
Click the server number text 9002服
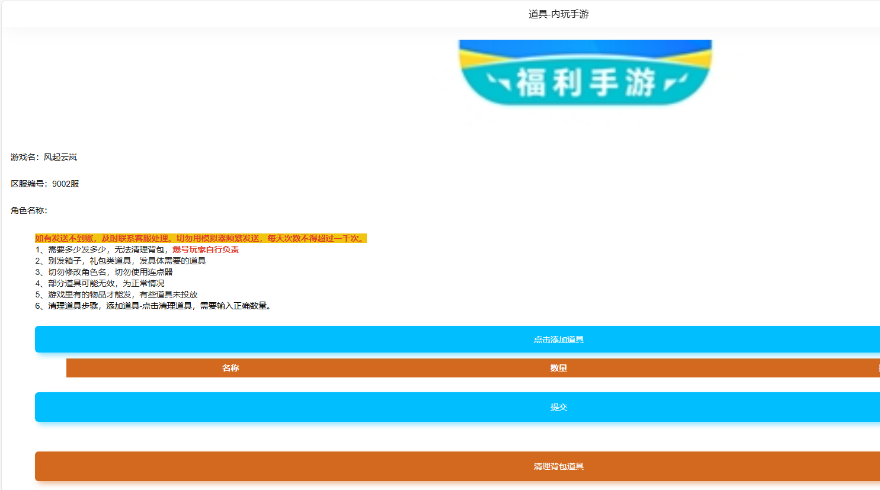point(65,184)
